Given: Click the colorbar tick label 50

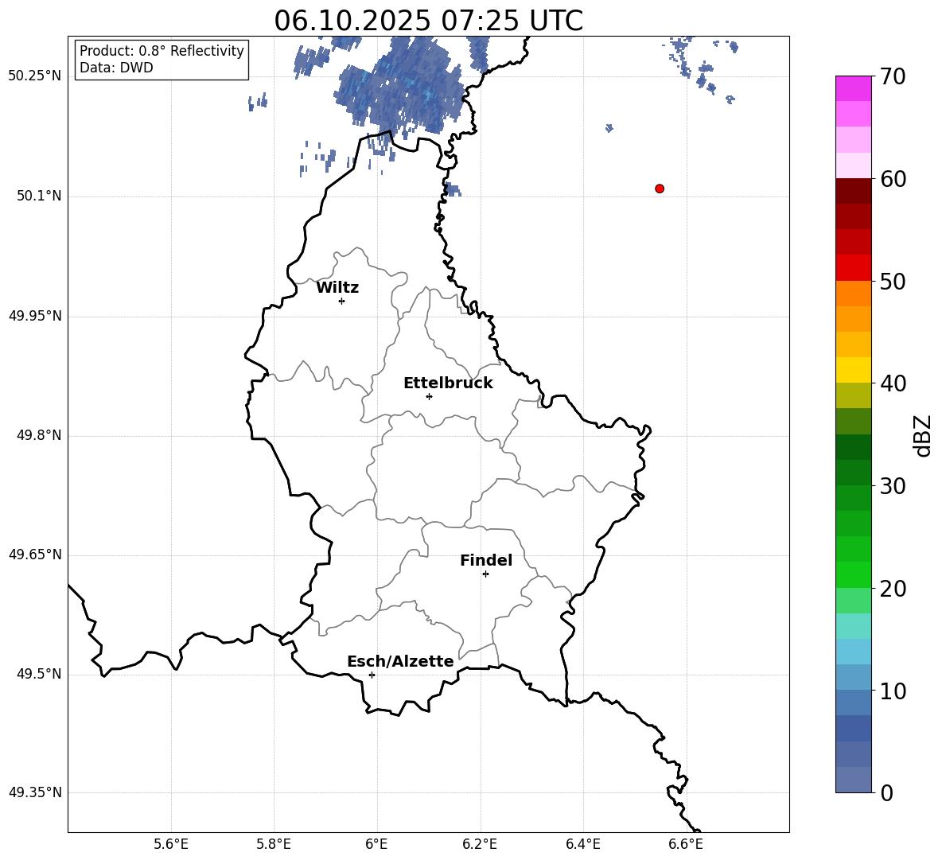Looking at the screenshot, I should click(893, 282).
